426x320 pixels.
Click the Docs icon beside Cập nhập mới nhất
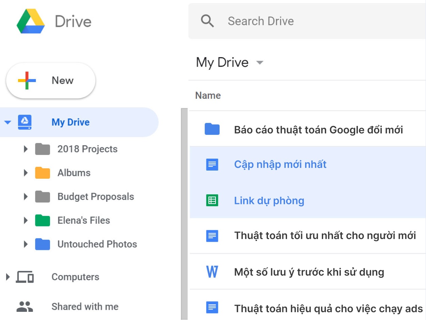point(212,165)
